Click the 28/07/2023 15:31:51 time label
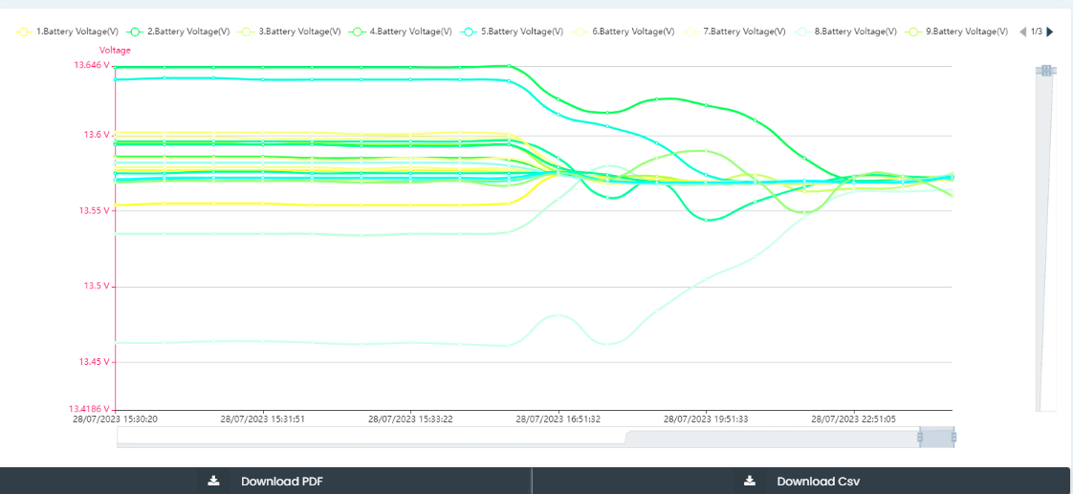1073x494 pixels. pyautogui.click(x=264, y=419)
